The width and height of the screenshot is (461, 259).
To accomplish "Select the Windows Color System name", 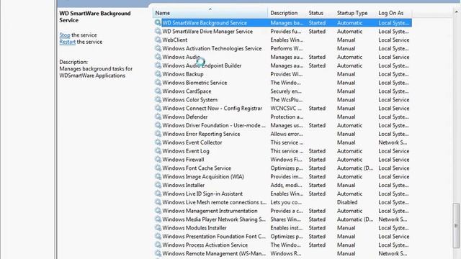I will pyautogui.click(x=190, y=99).
